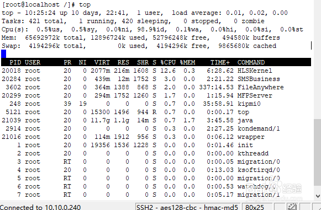Viewport: 321px width, 210px height.
Task: Click the 494580k buffers value
Action: coord(251,37)
